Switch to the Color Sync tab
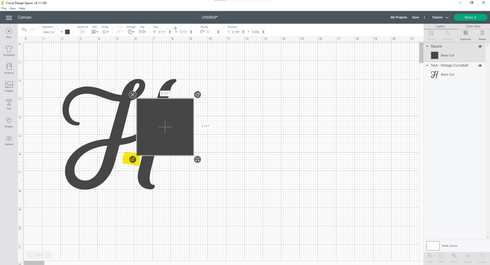Viewport: 490px width, 265px height. point(473,26)
